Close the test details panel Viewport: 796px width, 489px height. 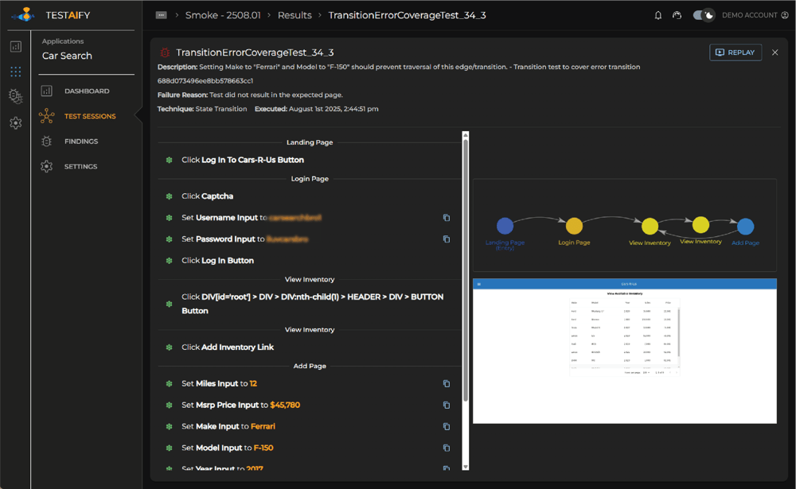click(775, 52)
